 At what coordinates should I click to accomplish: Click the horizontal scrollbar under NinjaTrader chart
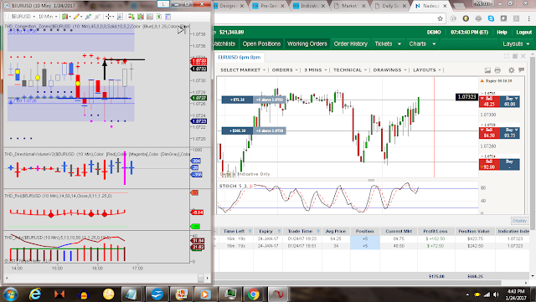click(x=106, y=278)
